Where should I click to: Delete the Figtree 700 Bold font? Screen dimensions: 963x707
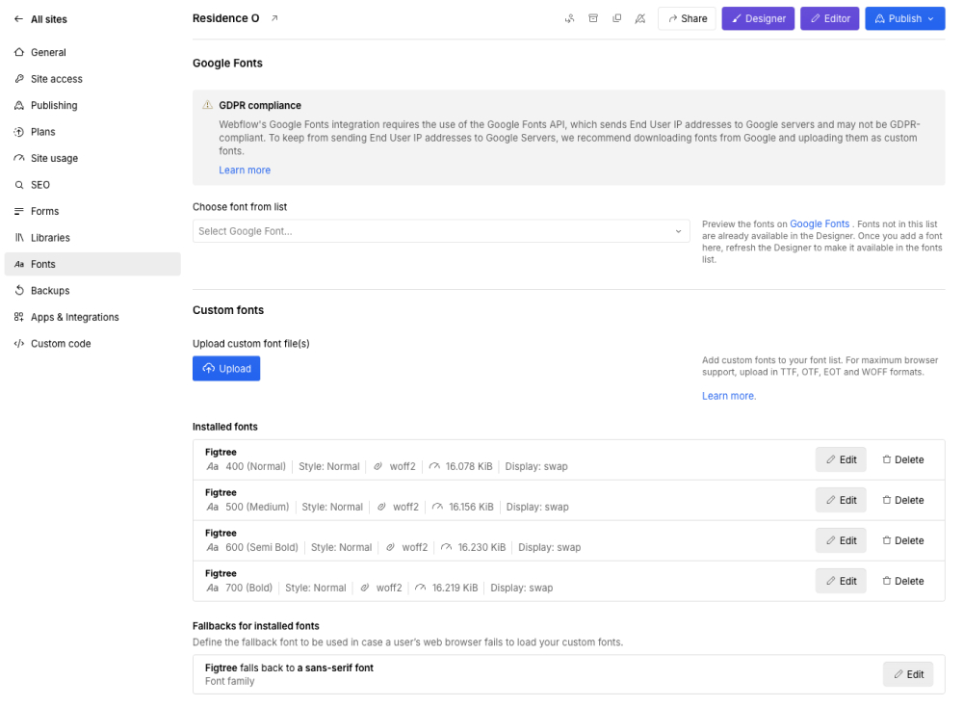(903, 581)
